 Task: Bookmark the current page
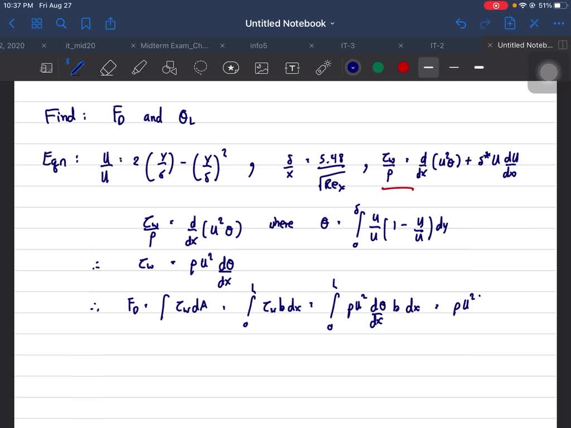(x=86, y=23)
